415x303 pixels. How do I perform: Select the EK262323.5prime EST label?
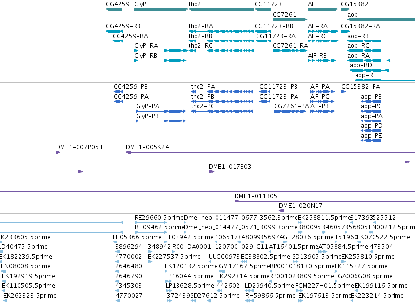coord(30,296)
